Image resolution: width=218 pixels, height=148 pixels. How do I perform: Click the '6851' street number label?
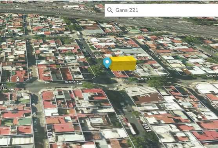coord(144,79)
